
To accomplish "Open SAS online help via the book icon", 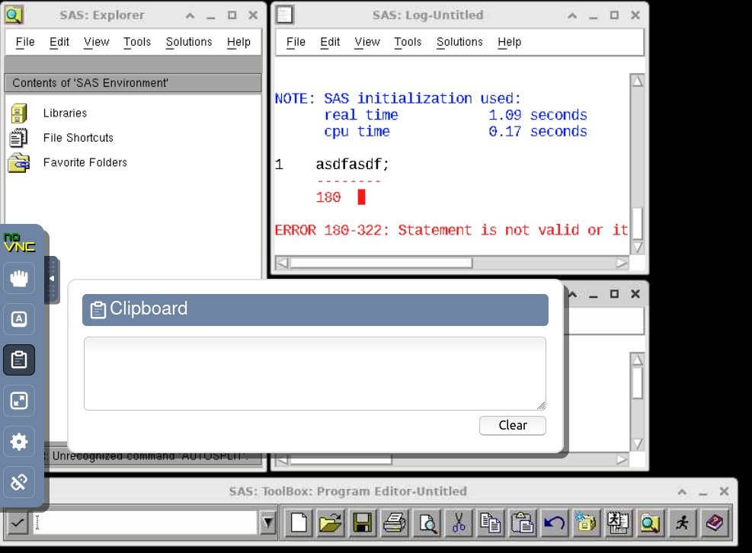I will (714, 523).
